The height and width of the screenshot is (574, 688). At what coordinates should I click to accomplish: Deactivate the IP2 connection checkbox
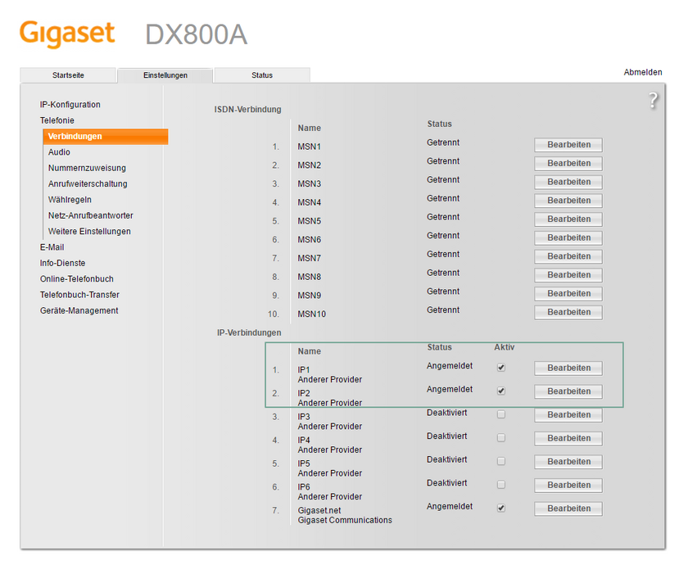(502, 391)
